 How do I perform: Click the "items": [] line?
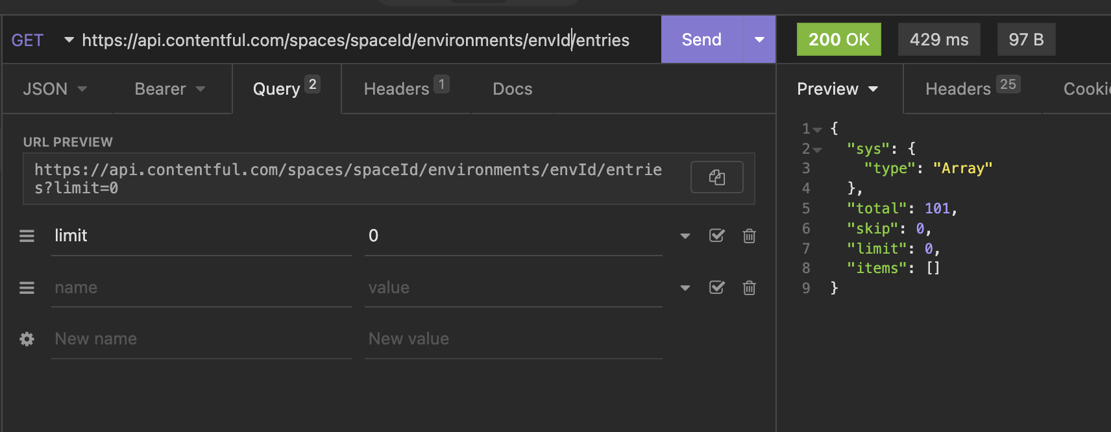[x=894, y=268]
